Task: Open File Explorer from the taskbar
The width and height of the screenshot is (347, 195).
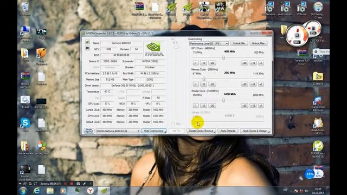Action: (50, 191)
